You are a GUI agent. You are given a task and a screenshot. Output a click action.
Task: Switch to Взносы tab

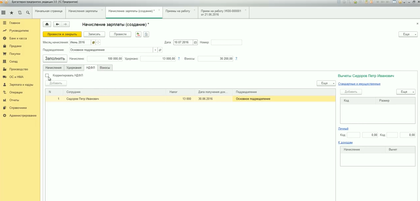(x=105, y=68)
